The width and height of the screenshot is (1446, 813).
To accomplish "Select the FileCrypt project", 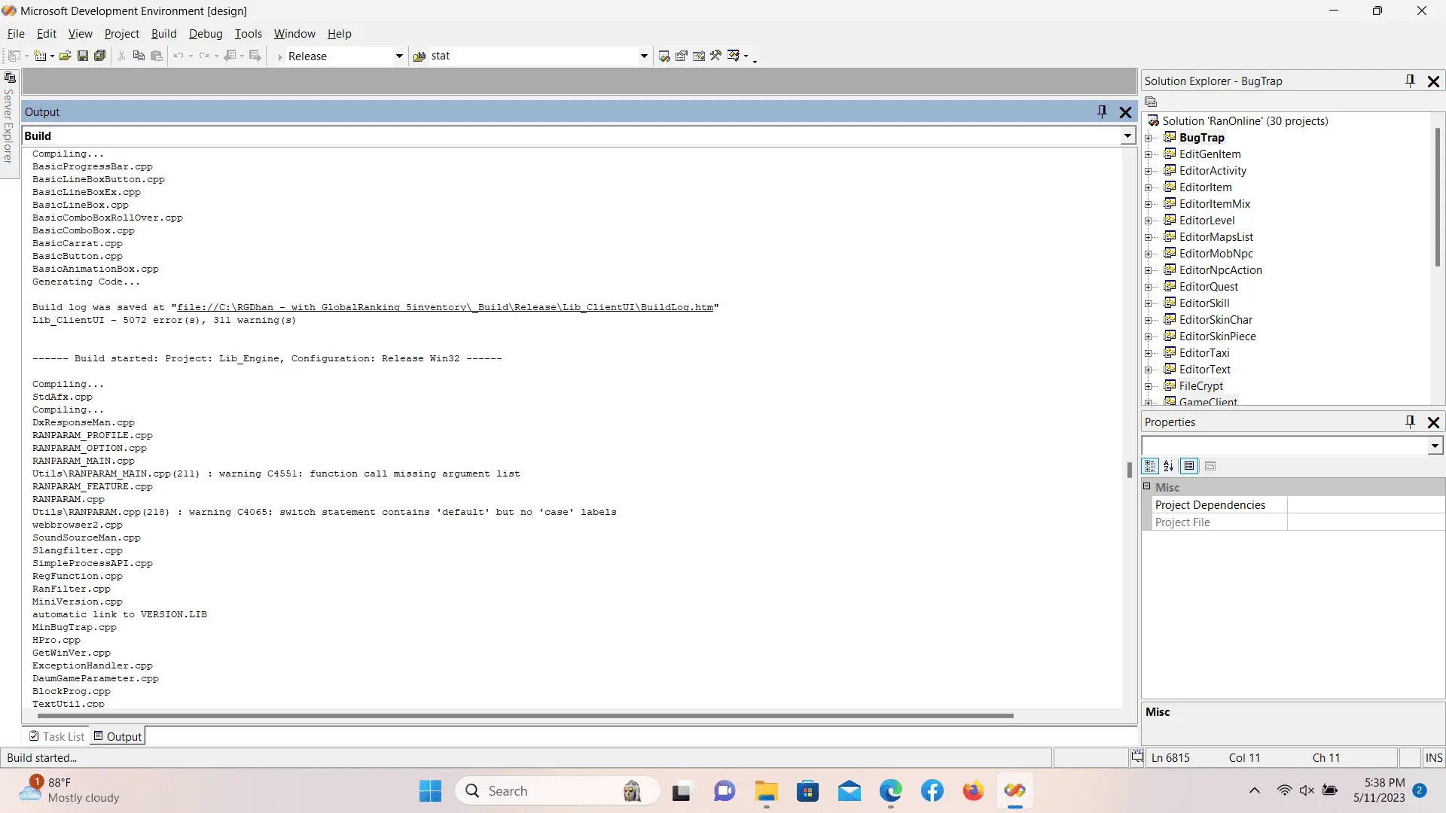I will point(1200,386).
